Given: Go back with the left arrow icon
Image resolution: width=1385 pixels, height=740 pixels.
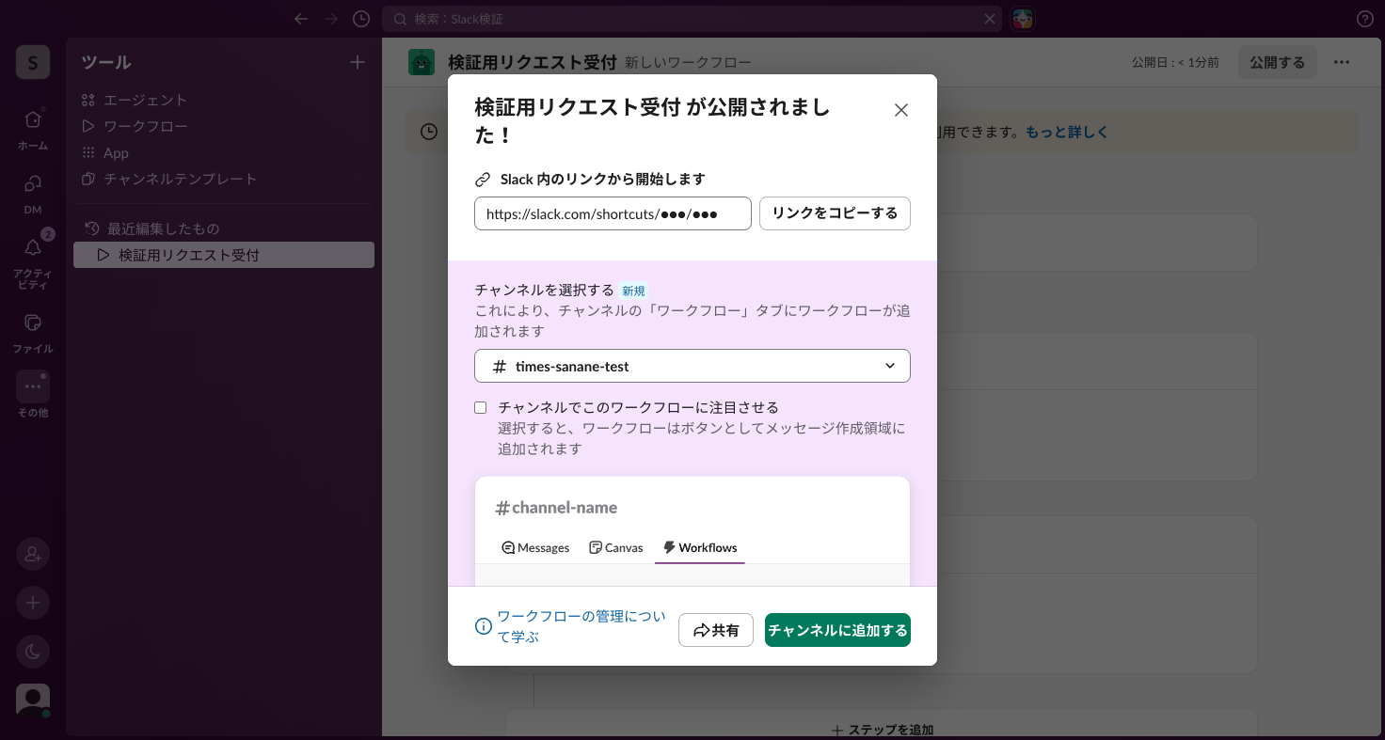Looking at the screenshot, I should click(301, 19).
